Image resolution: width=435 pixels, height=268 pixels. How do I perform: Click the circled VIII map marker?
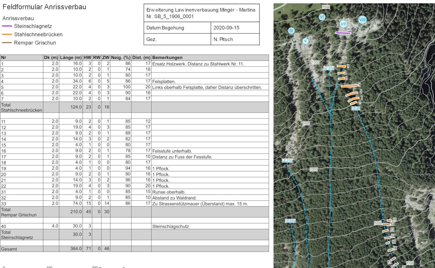[x=362, y=20]
